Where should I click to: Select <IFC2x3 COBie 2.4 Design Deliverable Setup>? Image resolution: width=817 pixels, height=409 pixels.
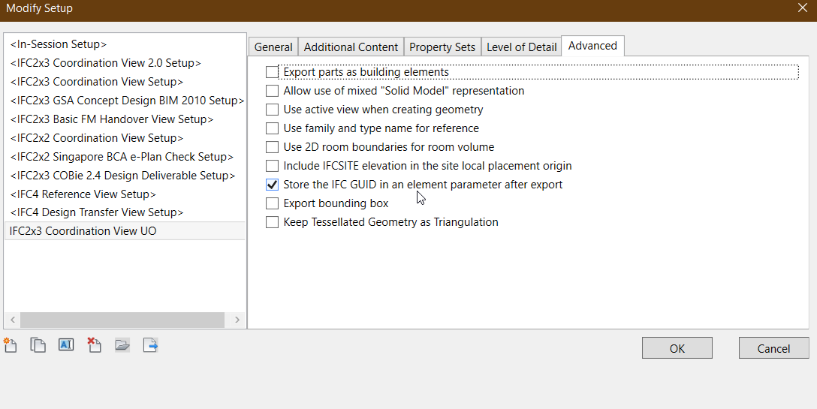pyautogui.click(x=125, y=176)
